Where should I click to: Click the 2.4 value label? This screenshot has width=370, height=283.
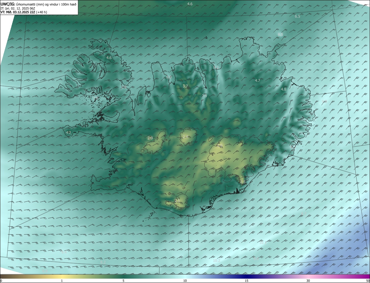pyautogui.click(x=185, y=137)
